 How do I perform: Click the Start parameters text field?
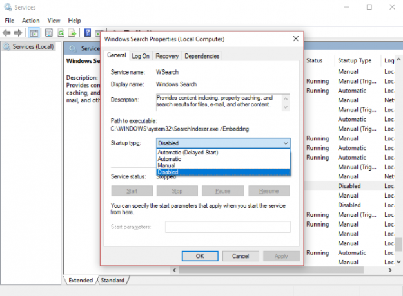click(x=228, y=227)
